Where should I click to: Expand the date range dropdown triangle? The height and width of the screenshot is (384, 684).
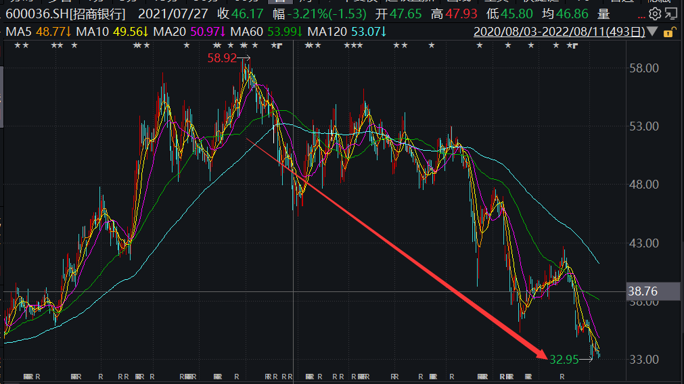pyautogui.click(x=652, y=31)
